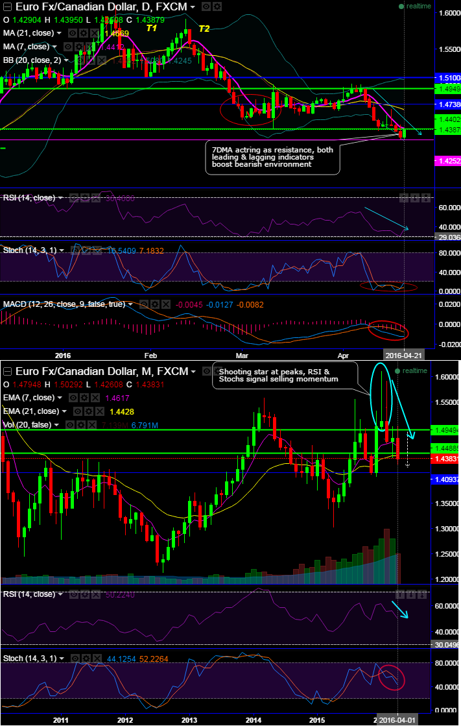
Task: Open monthly RSI (14, close) settings gear
Action: click(85, 594)
